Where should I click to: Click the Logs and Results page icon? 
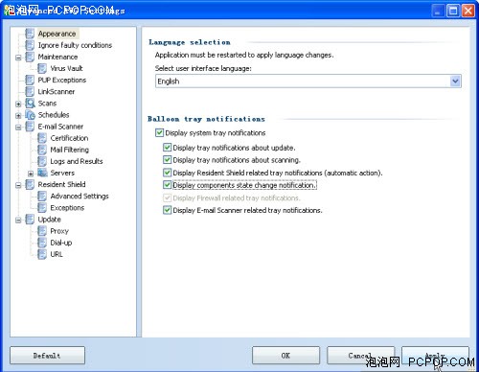[x=42, y=161]
